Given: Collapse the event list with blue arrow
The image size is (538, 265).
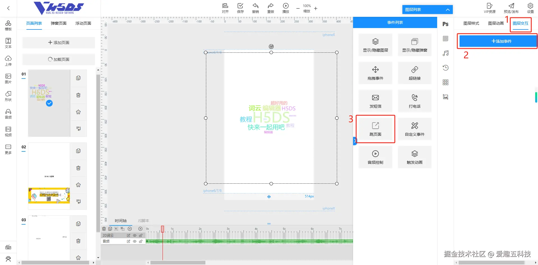Looking at the screenshot, I should click(x=355, y=140).
